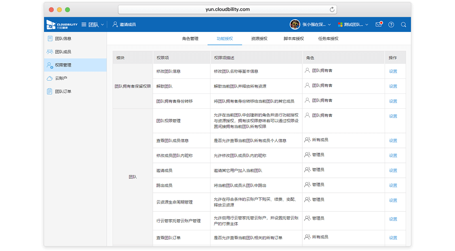Open the help question mark icon

click(391, 25)
